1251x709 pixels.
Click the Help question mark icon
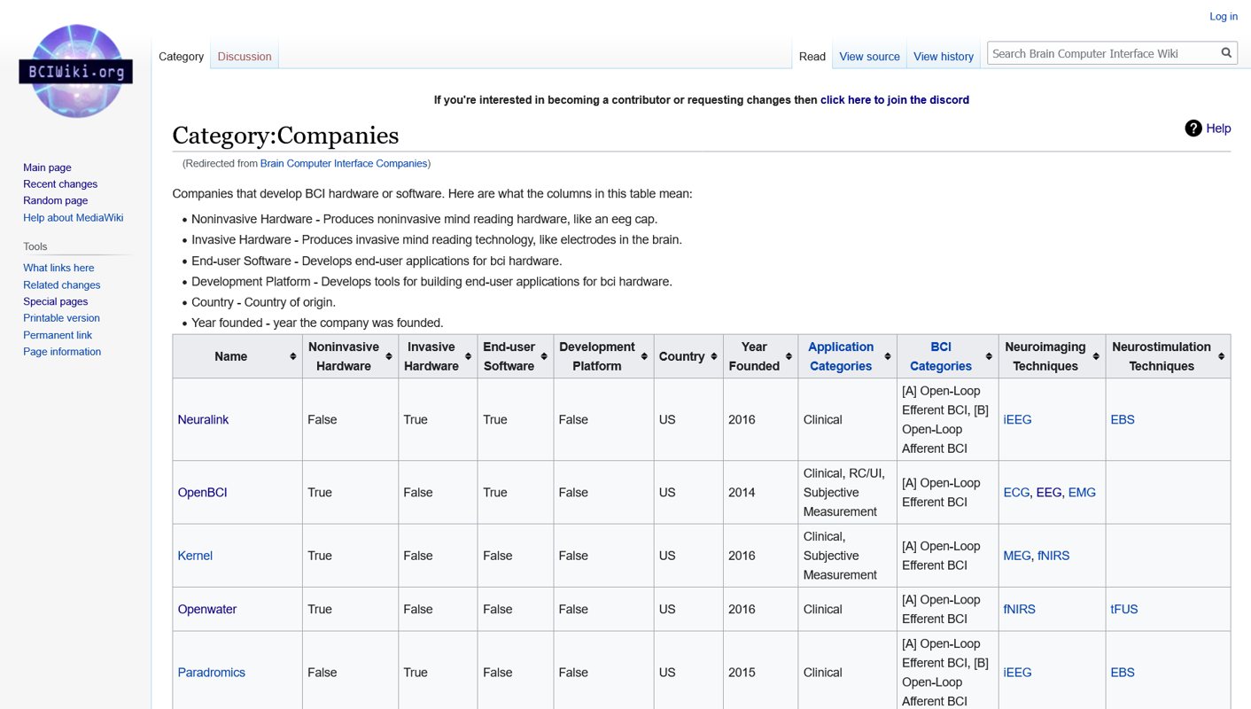[x=1193, y=129]
